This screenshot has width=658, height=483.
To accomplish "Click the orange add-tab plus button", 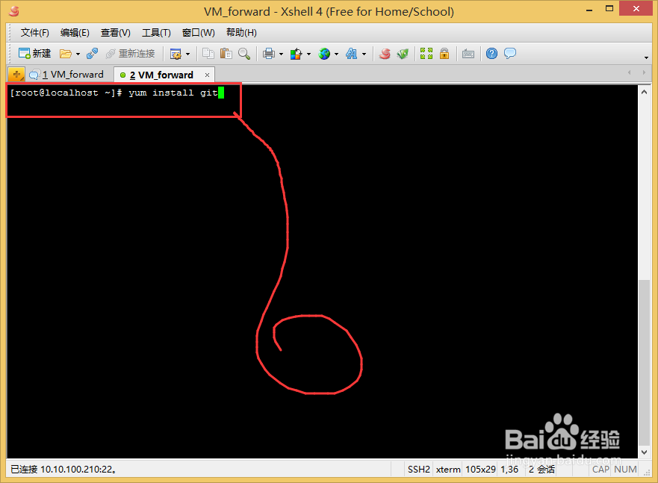I will 16,75.
